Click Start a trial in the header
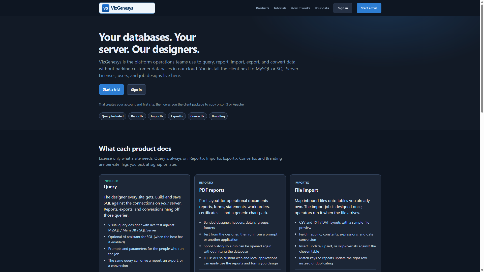 [369, 8]
